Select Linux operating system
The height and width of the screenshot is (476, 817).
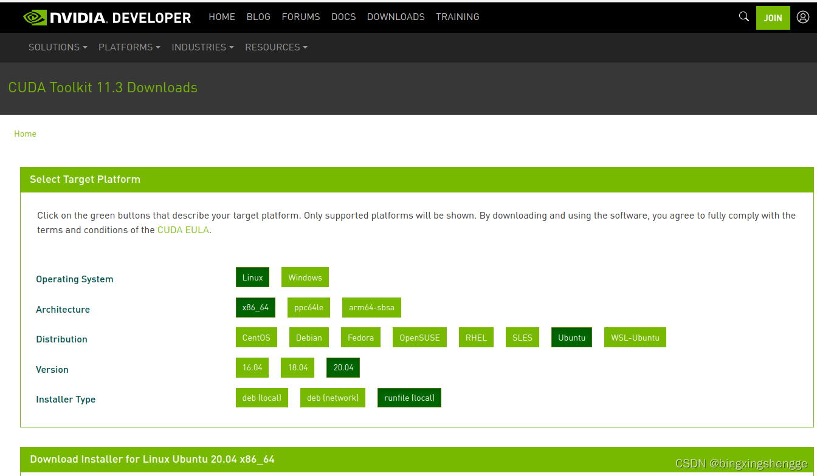[252, 277]
